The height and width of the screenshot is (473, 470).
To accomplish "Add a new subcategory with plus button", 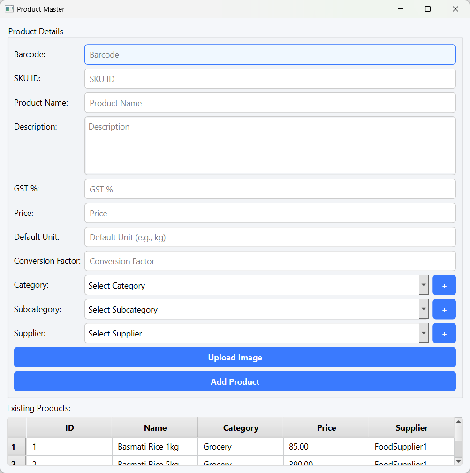I will click(444, 309).
